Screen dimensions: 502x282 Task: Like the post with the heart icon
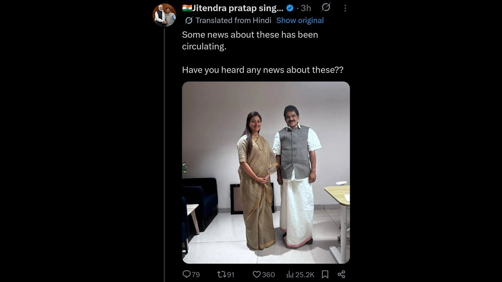(256, 274)
